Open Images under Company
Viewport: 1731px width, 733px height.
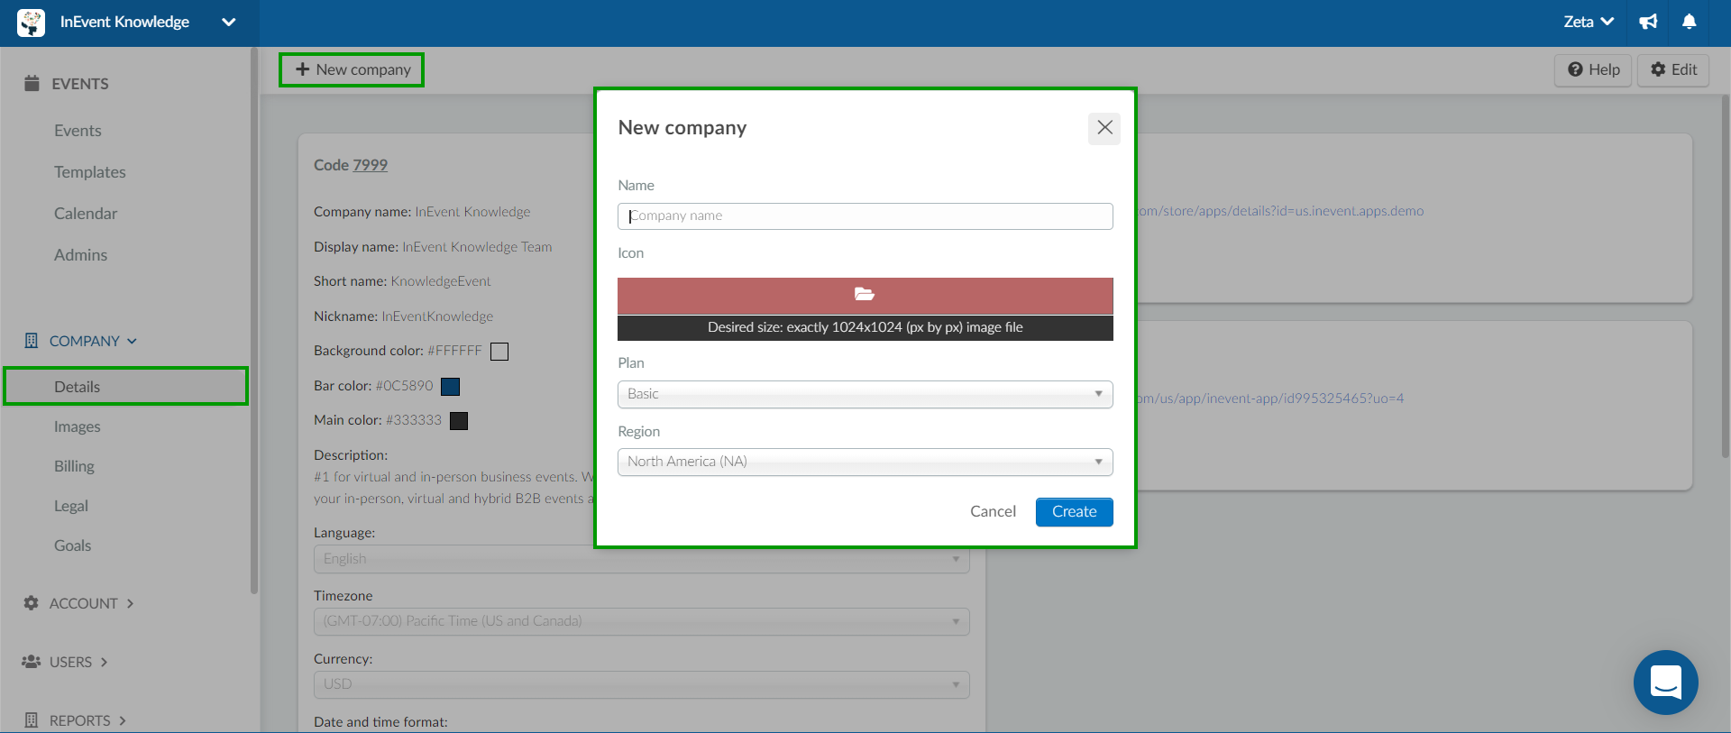coord(78,426)
